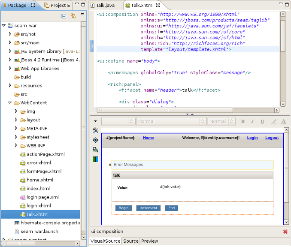This screenshot has width=291, height=247.
Task: Toggle Link with Editor icon
Action: [x=73, y=16]
